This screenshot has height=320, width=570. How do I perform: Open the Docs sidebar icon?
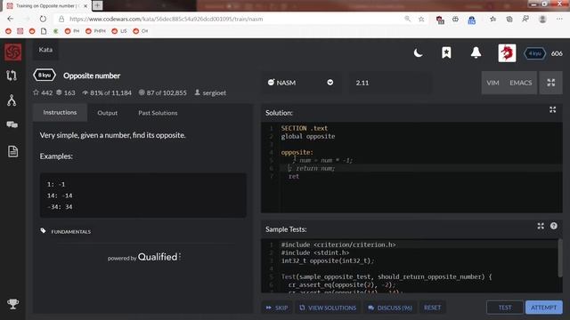(12, 151)
